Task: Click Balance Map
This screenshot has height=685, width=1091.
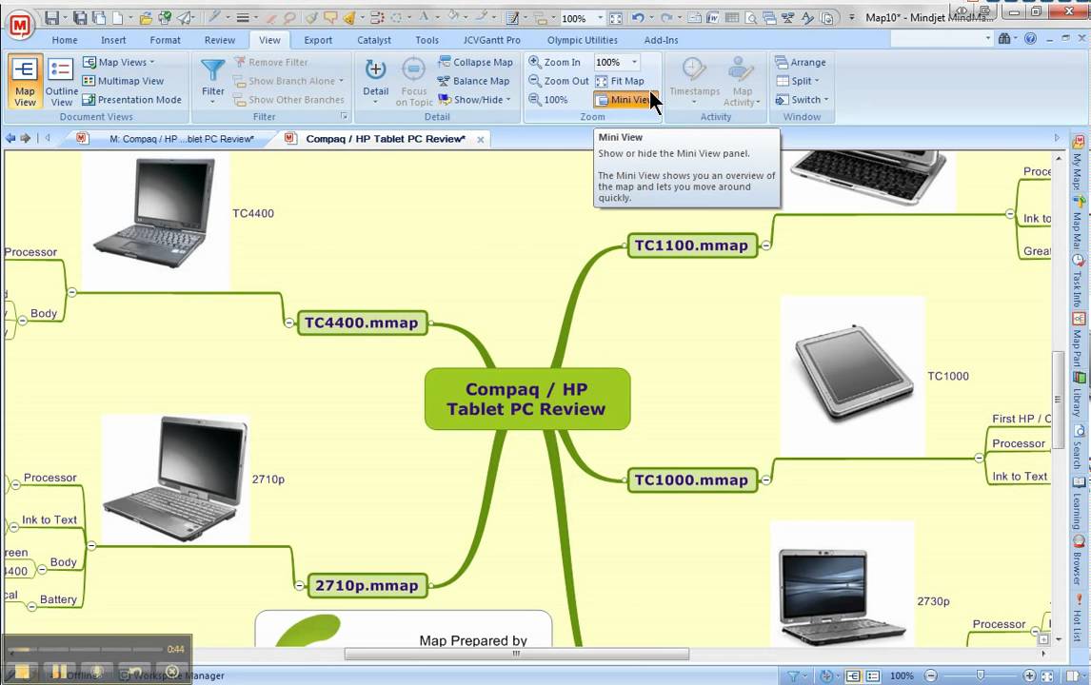Action: tap(473, 81)
